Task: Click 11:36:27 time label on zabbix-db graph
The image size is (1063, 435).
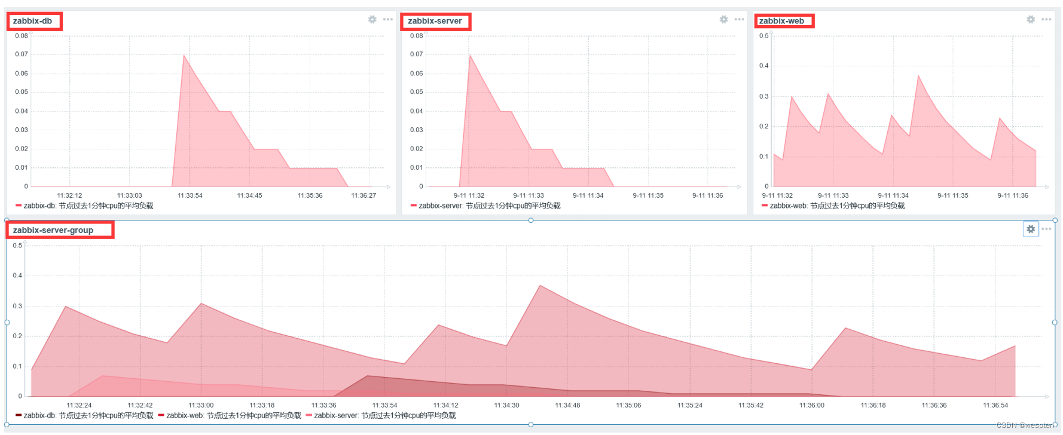Action: [364, 195]
